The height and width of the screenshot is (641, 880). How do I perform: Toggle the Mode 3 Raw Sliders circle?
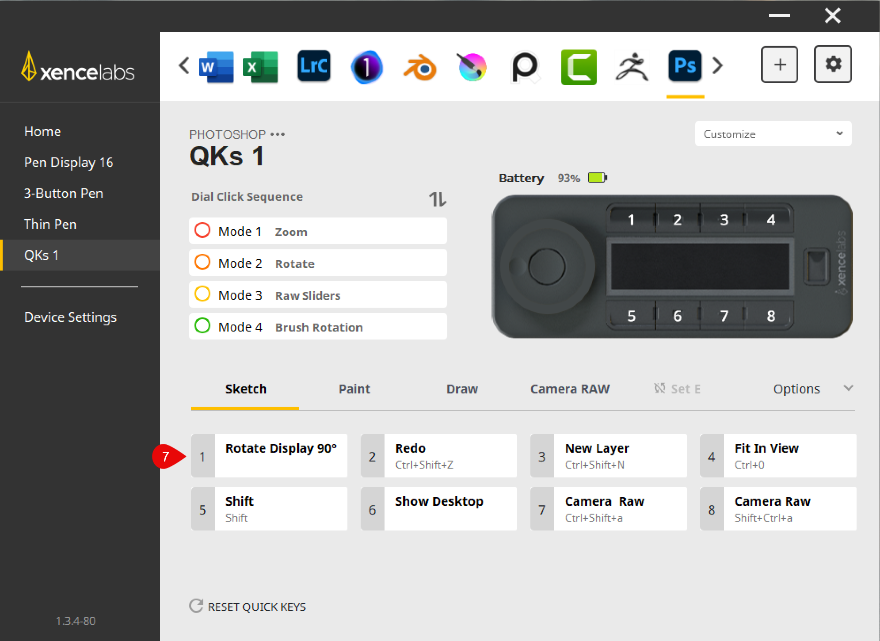202,294
